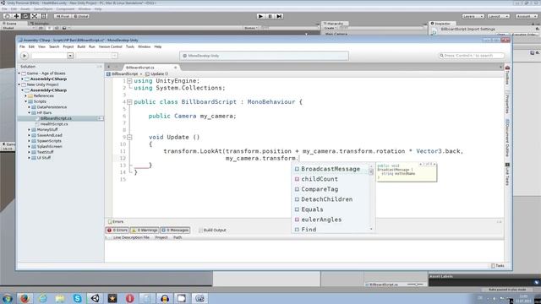The image size is (541, 304).
Task: Expand the SpawnScripts folder
Action: [x=30, y=141]
